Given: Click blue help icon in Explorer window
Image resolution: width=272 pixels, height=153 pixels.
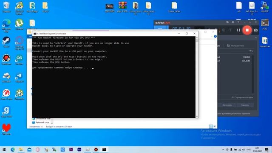Looking at the screenshot, I should [x=215, y=37].
